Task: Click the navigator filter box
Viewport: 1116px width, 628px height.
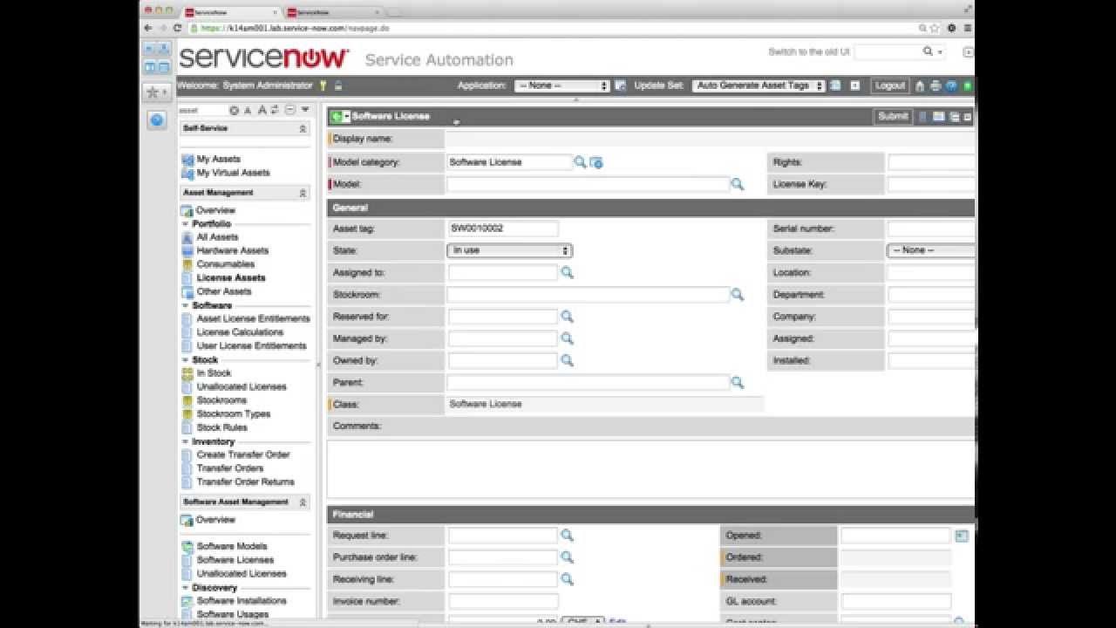Action: click(x=202, y=110)
